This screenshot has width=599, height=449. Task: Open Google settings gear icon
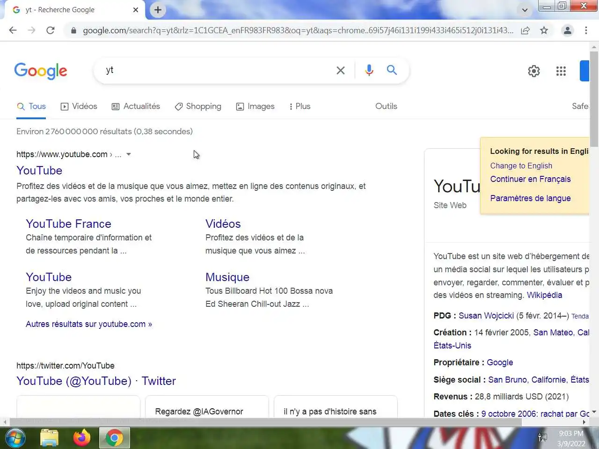(x=534, y=71)
